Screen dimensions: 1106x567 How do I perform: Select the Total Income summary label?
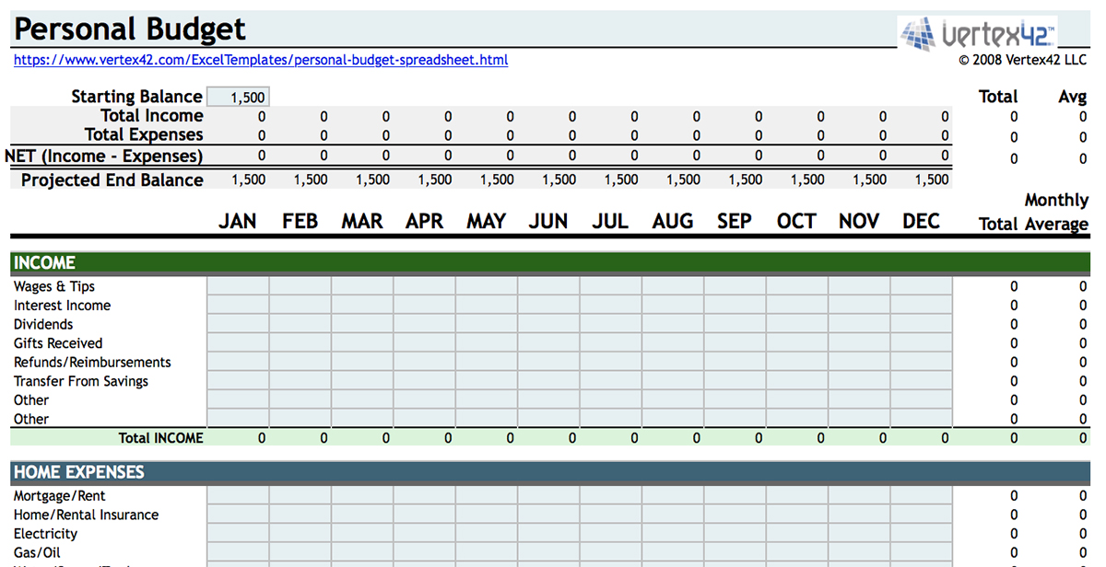(152, 116)
